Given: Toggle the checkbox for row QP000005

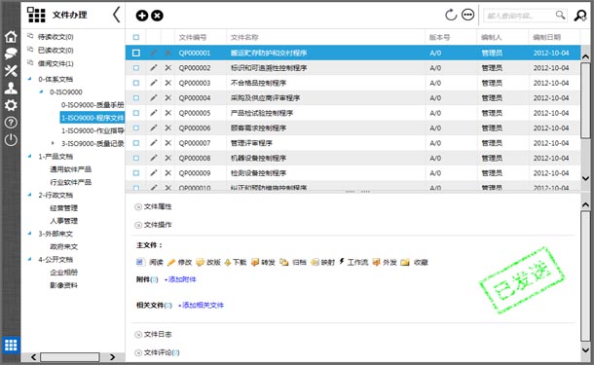Looking at the screenshot, I should [136, 113].
